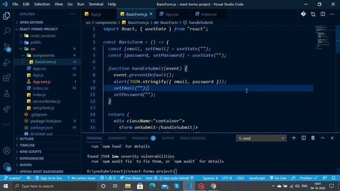Viewport: 340px width, 191px height.
Task: Click Sign in to Jira
Action: pyautogui.click(x=48, y=178)
